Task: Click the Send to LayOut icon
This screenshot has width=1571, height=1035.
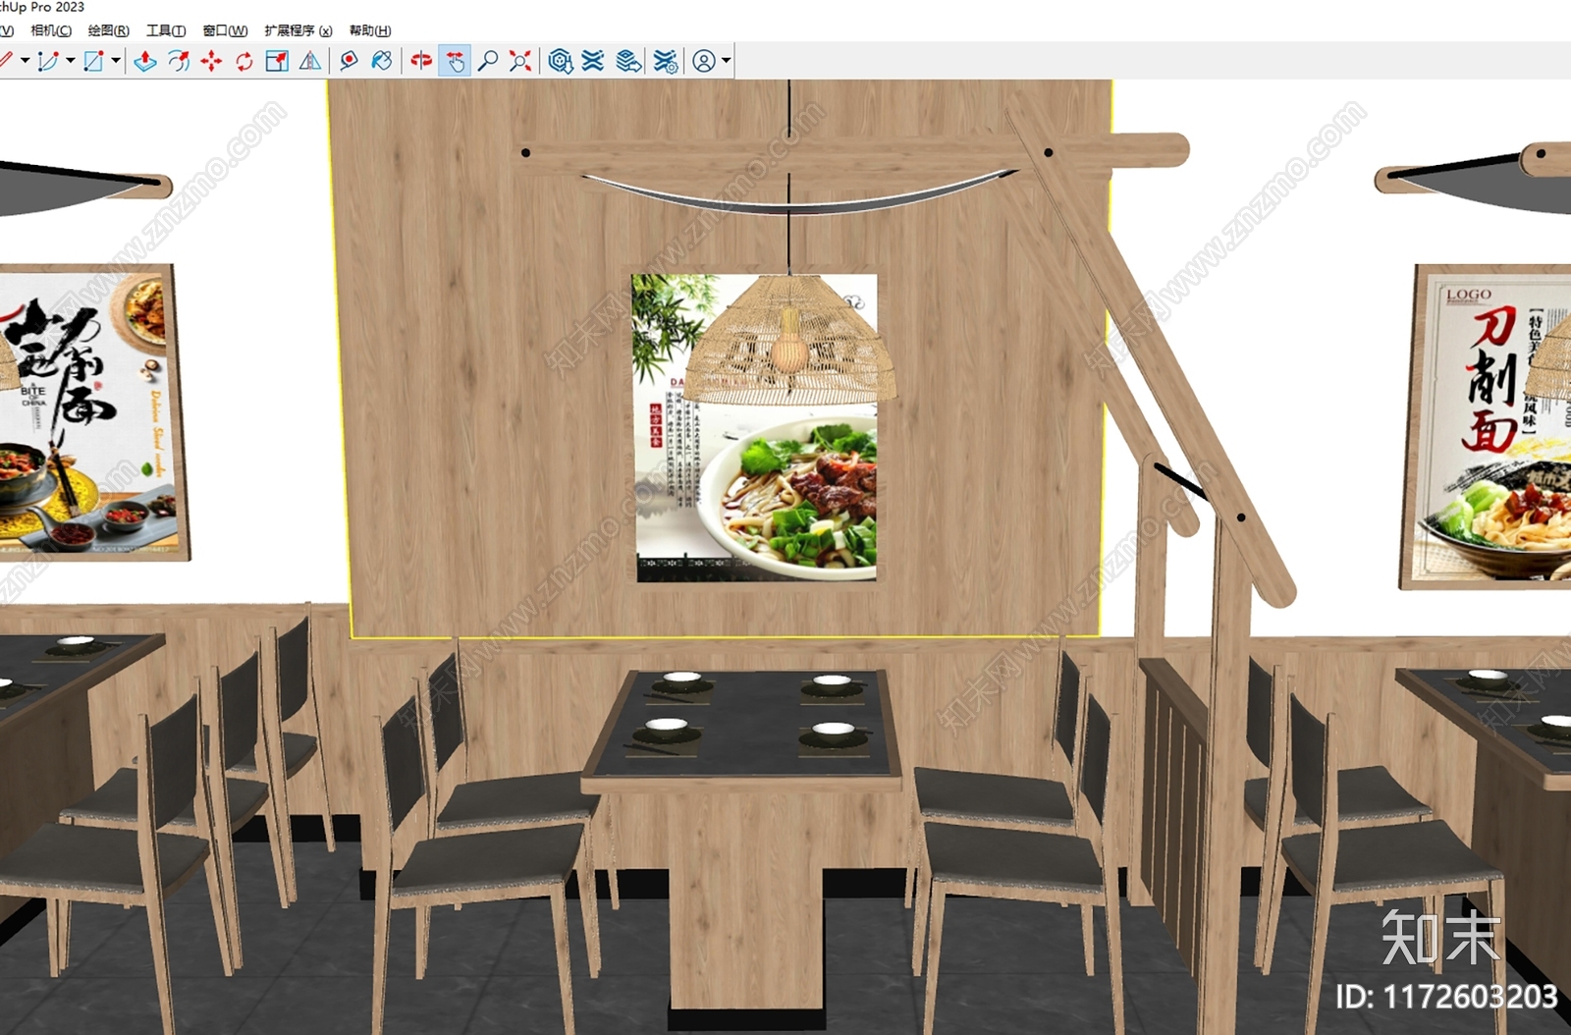Action: 628,61
